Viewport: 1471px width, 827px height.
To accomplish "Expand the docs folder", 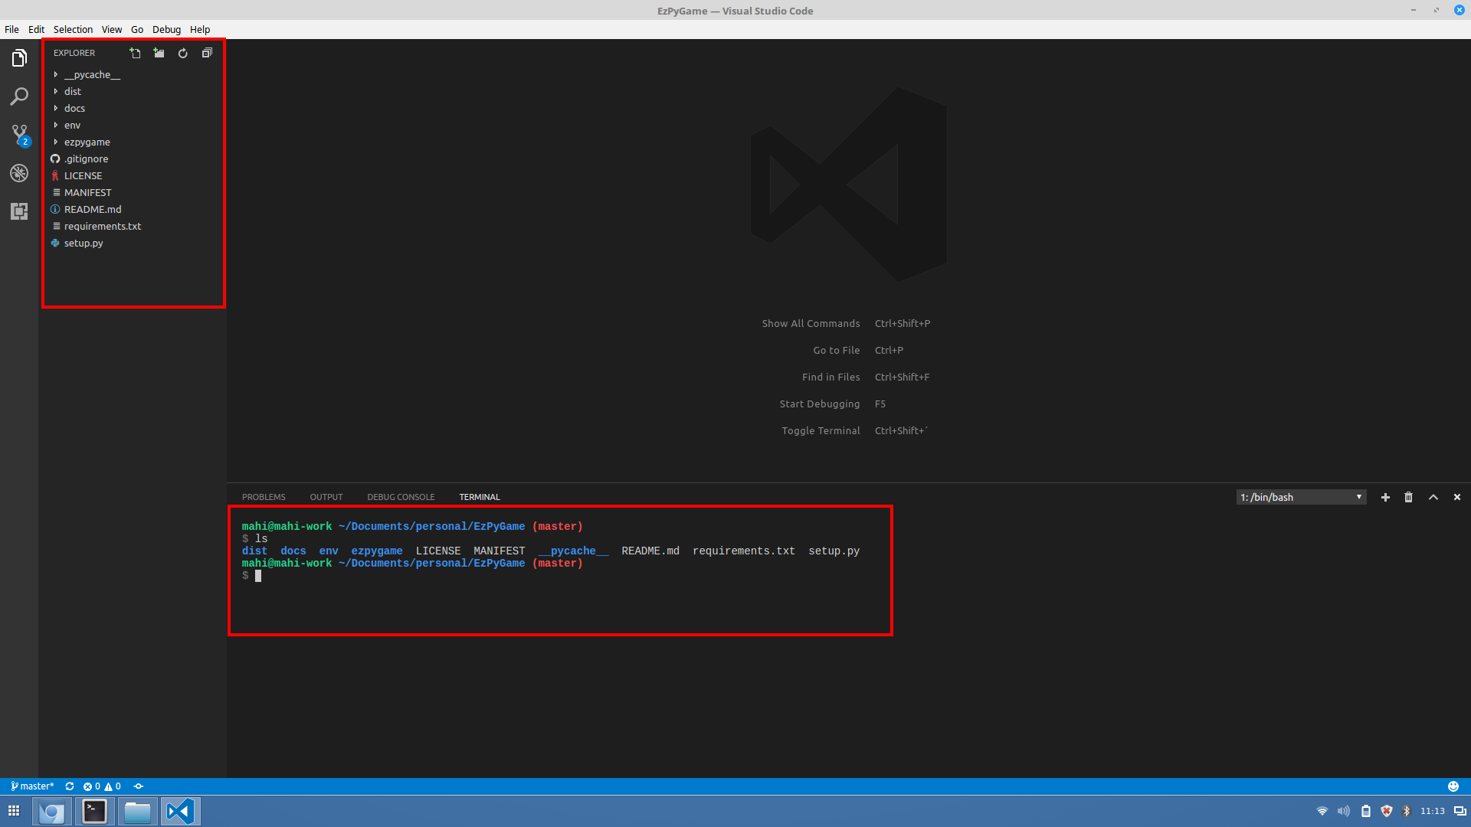I will [133, 108].
